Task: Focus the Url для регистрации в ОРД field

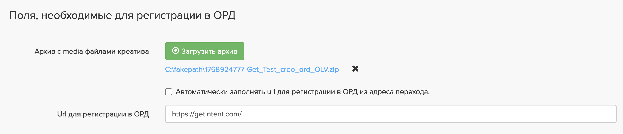Action: 391,114
